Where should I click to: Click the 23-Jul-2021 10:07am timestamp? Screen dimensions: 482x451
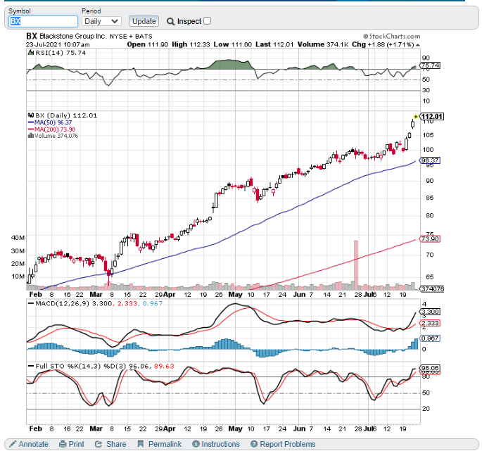58,44
